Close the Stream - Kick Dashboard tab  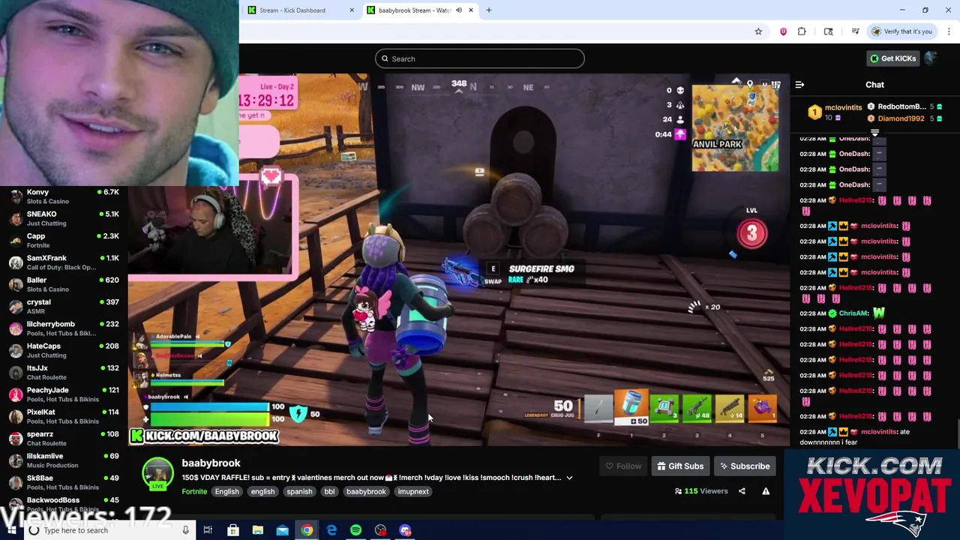(352, 10)
